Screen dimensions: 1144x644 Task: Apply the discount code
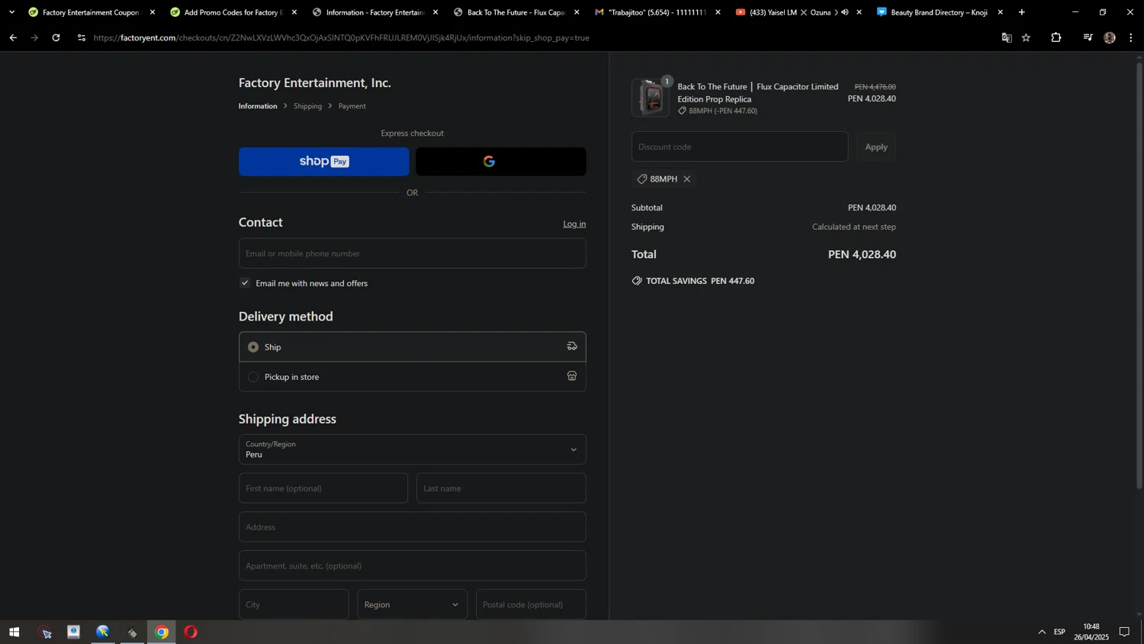pos(876,147)
